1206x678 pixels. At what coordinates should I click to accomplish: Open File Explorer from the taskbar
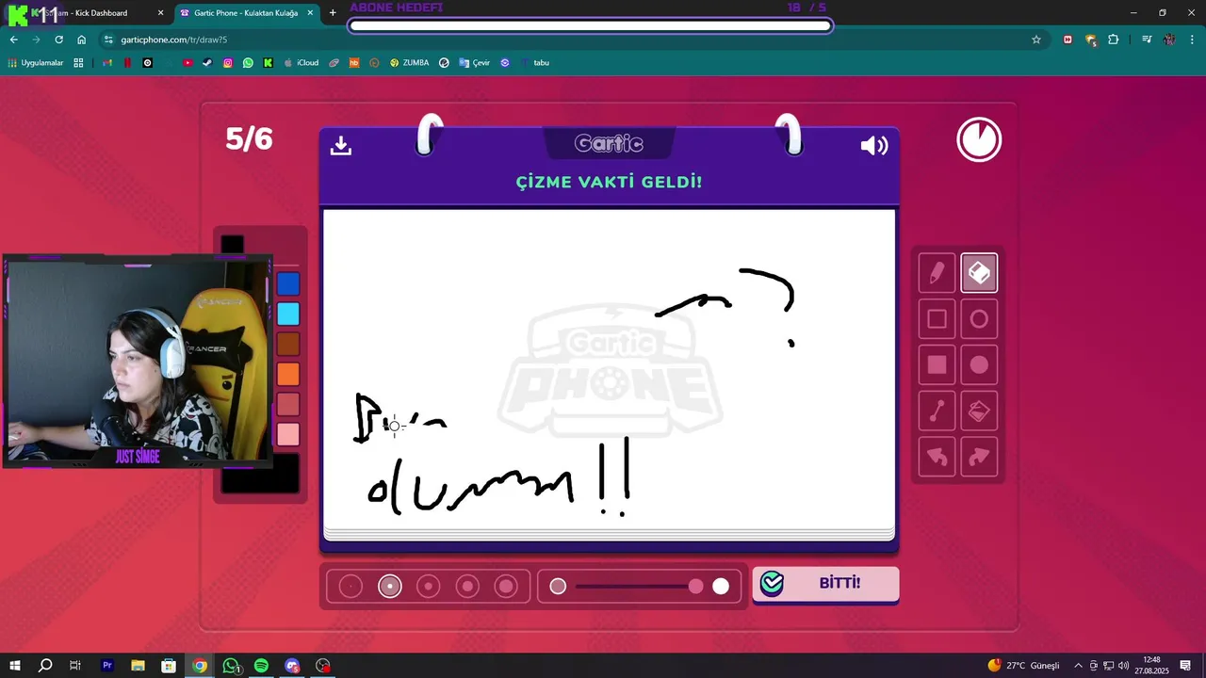pos(138,666)
